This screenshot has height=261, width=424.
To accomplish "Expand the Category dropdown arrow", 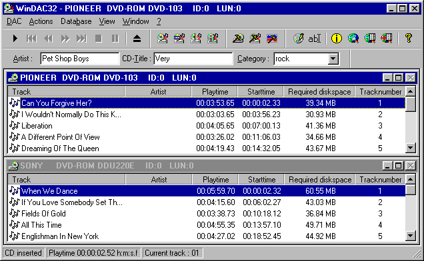I will point(333,59).
